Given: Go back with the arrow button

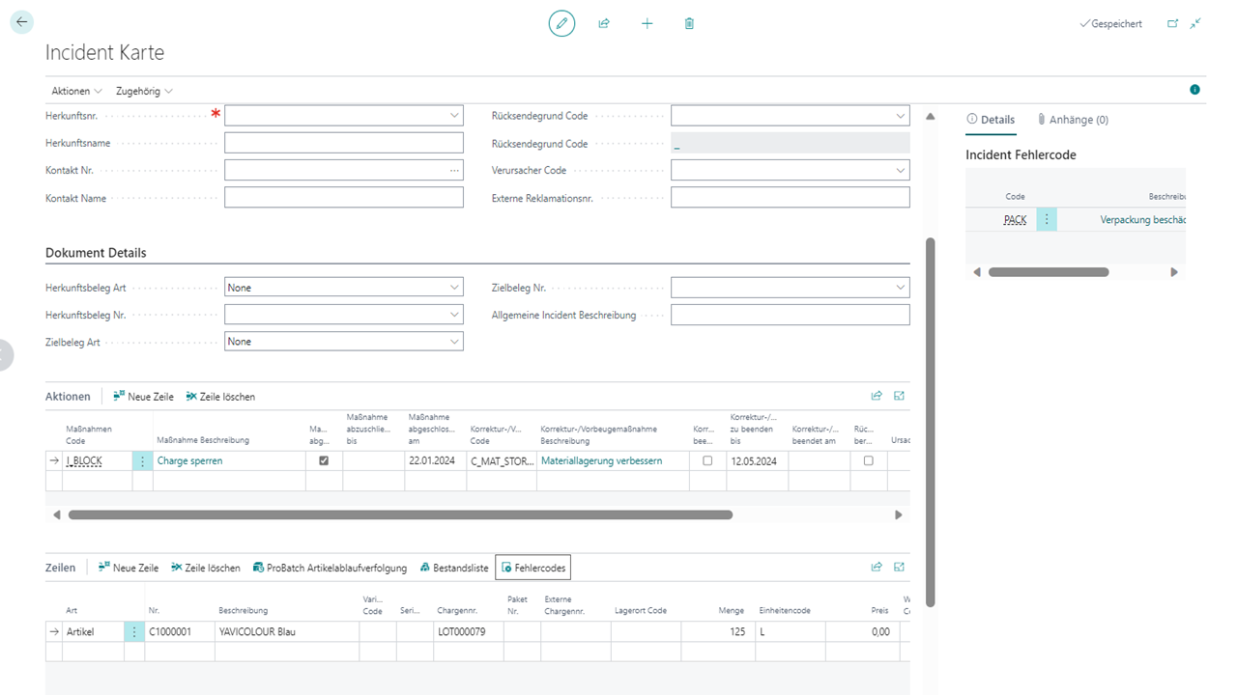Looking at the screenshot, I should pos(21,22).
